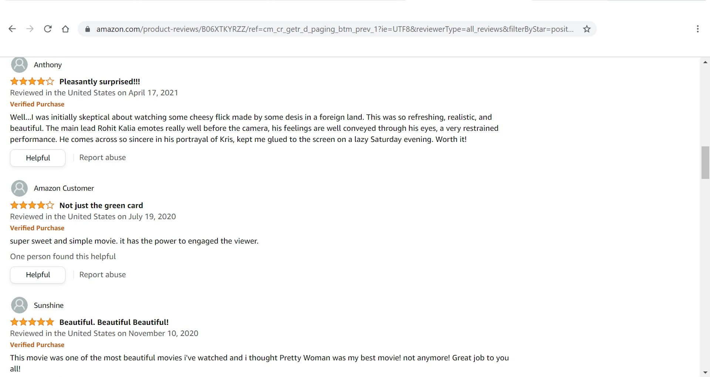Go to the browser home page icon
Screen dimensions: 710x377
(x=65, y=29)
